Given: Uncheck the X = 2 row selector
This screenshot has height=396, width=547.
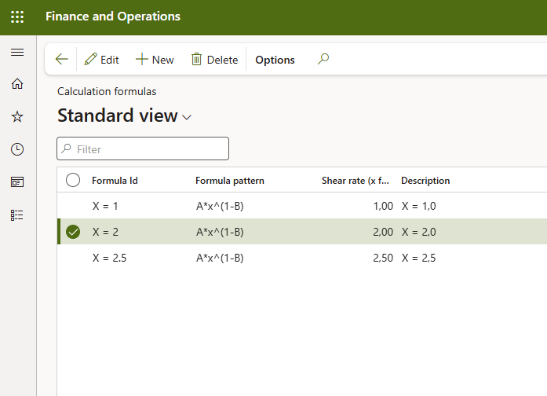Looking at the screenshot, I should 73,232.
